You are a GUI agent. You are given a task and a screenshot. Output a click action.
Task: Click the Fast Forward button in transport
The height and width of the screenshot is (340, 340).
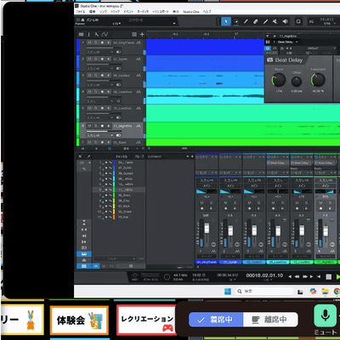pos(305,276)
